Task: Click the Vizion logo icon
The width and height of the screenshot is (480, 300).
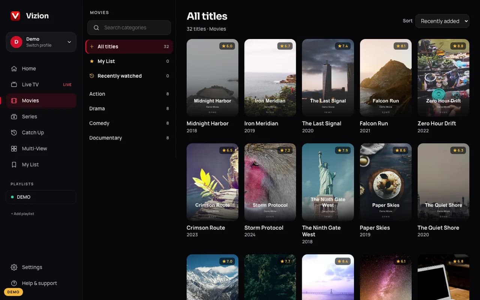Action: [15, 16]
